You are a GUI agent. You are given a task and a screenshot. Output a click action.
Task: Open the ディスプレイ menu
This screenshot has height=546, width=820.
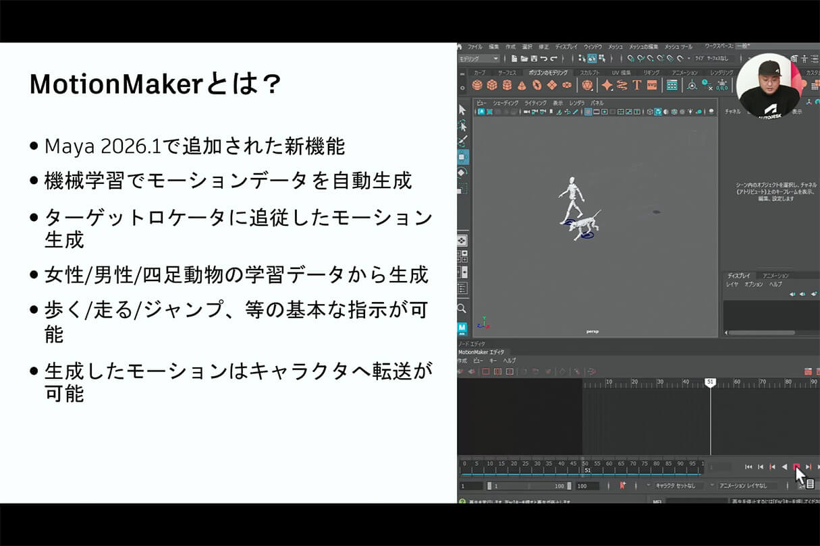pos(566,47)
